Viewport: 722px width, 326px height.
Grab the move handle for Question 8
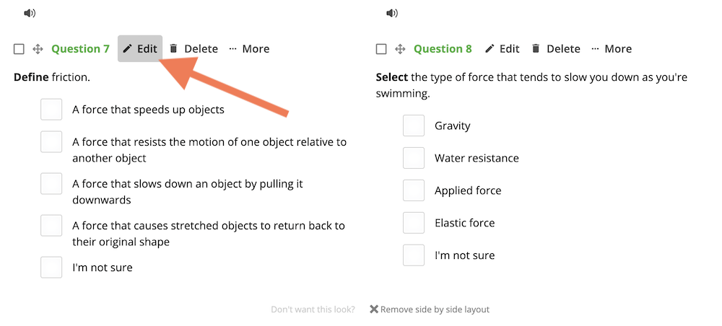point(400,49)
